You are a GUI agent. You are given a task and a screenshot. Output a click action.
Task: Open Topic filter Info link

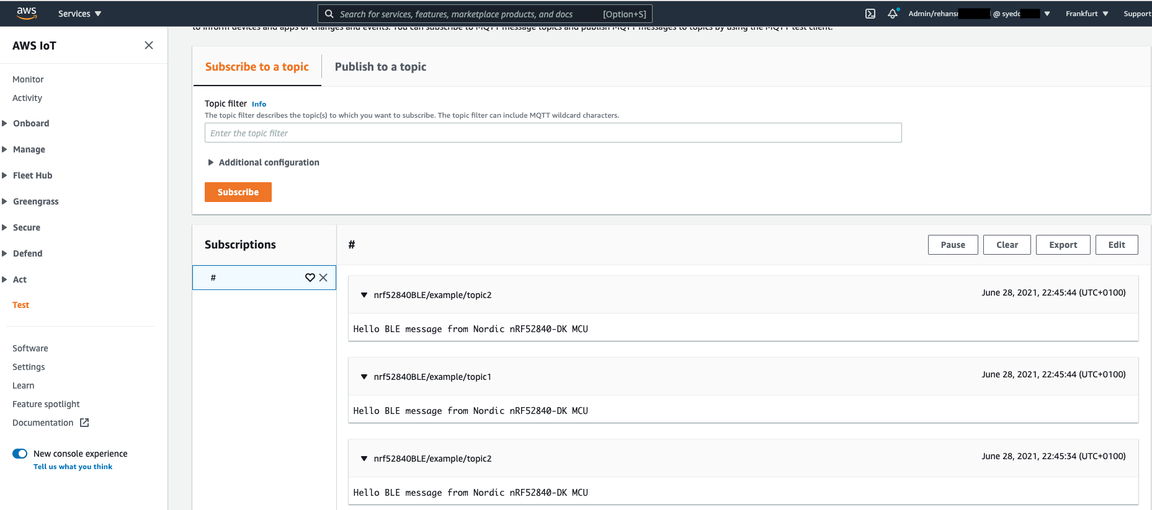click(x=259, y=104)
